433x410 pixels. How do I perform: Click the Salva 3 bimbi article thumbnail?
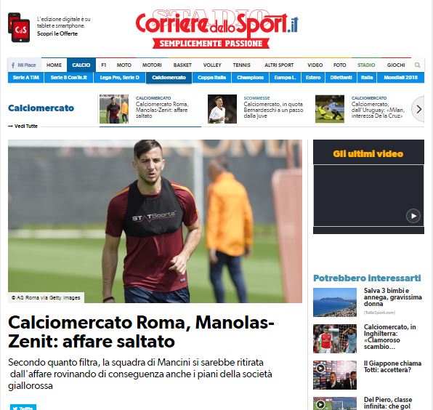[335, 302]
